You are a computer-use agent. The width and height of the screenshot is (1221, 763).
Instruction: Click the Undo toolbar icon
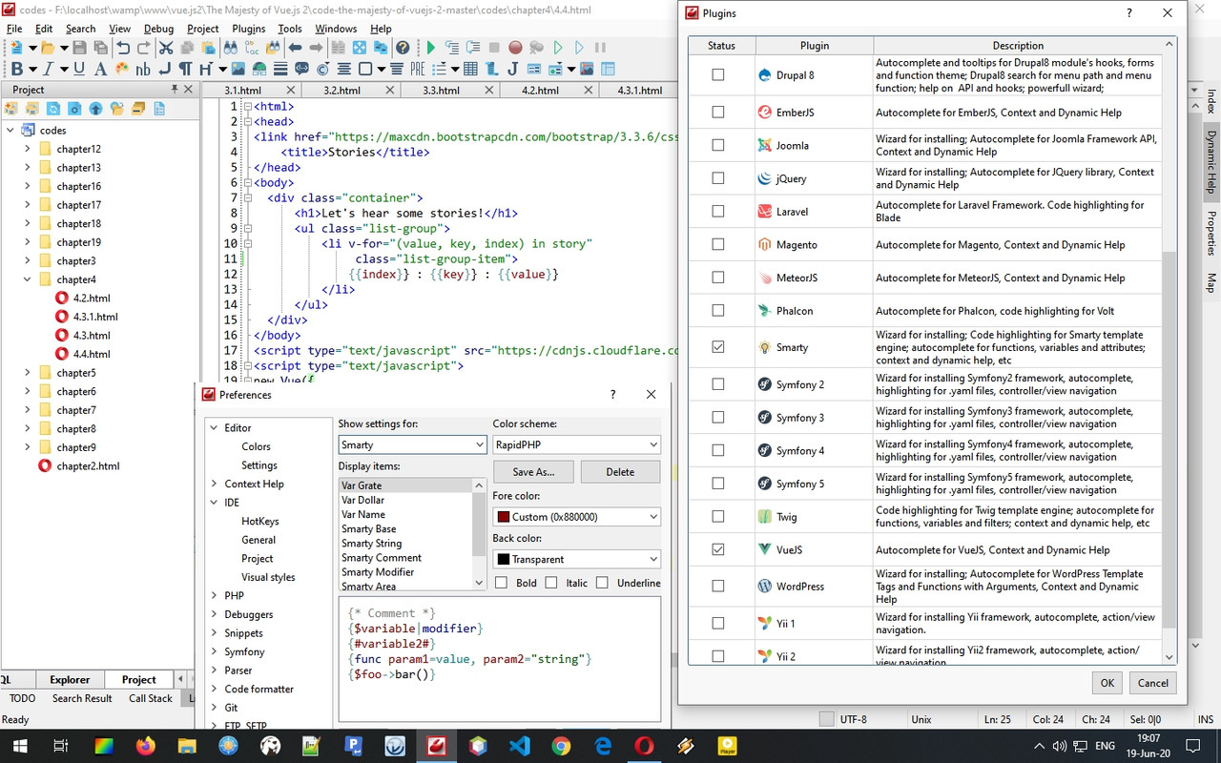click(x=122, y=48)
